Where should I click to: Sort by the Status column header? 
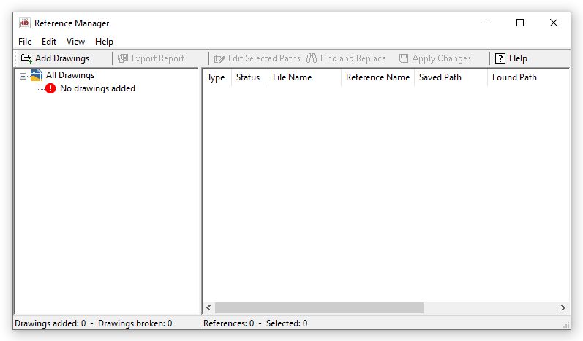click(249, 77)
